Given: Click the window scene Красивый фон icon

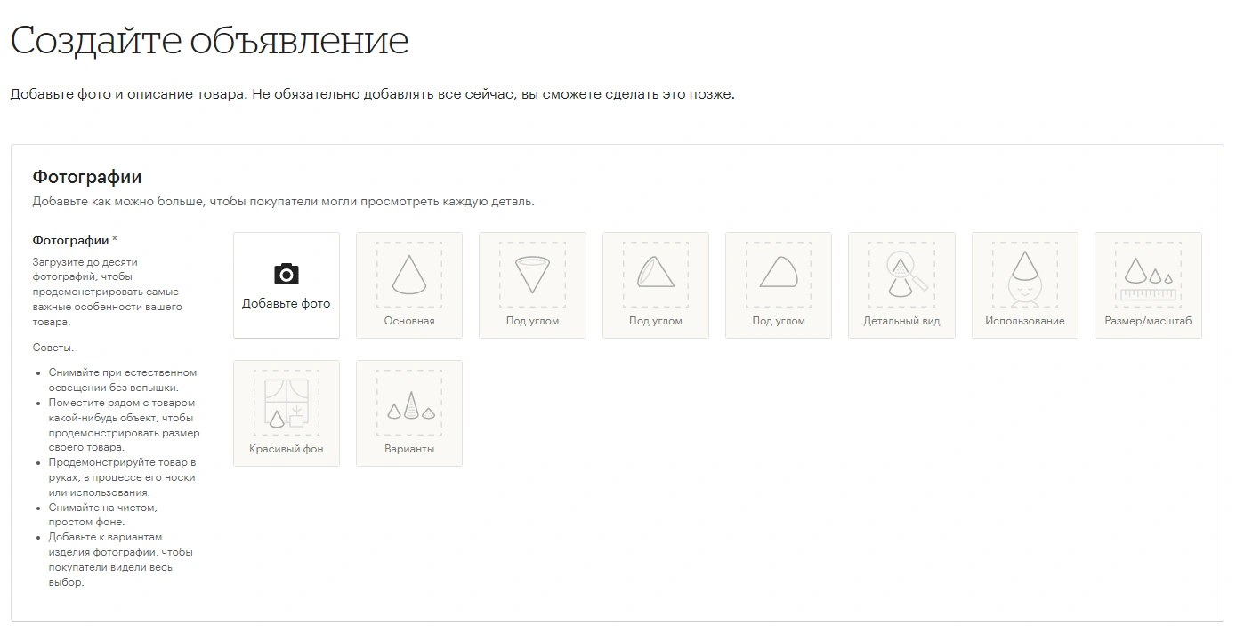Looking at the screenshot, I should coord(286,404).
